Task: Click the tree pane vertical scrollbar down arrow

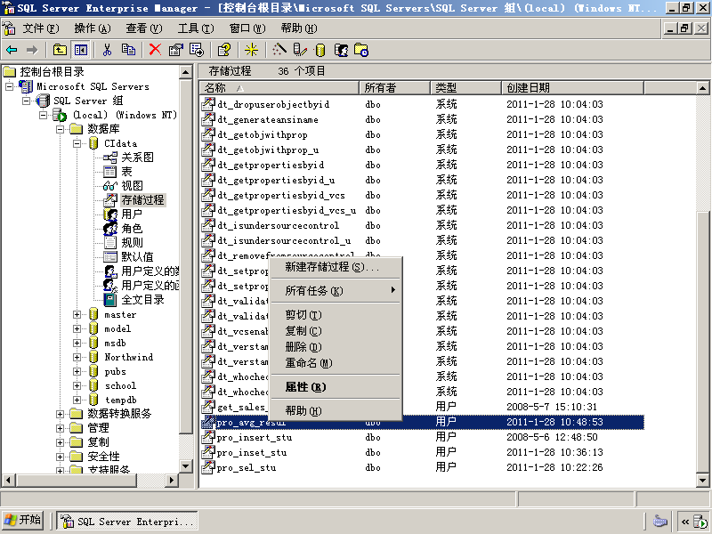Action: (186, 465)
